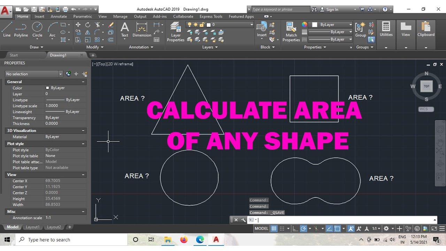Toggle hardware acceleration circle icon
The width and height of the screenshot is (446, 251).
pos(417,229)
